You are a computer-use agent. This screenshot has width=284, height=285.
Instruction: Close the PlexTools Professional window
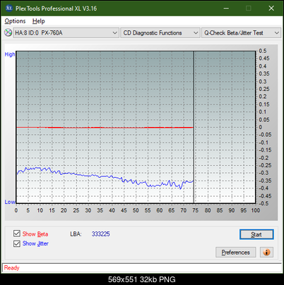point(271,8)
